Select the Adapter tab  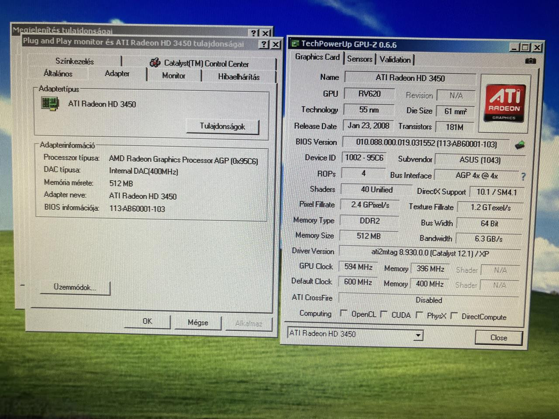117,73
